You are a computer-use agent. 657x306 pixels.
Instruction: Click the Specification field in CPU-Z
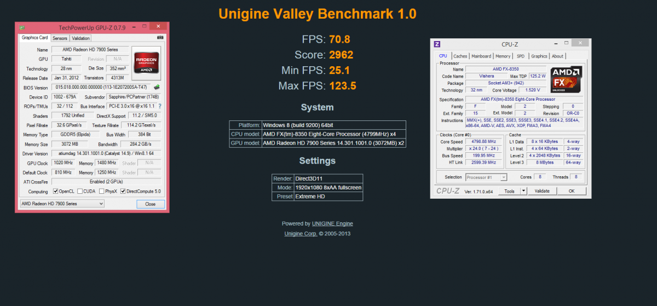(525, 99)
